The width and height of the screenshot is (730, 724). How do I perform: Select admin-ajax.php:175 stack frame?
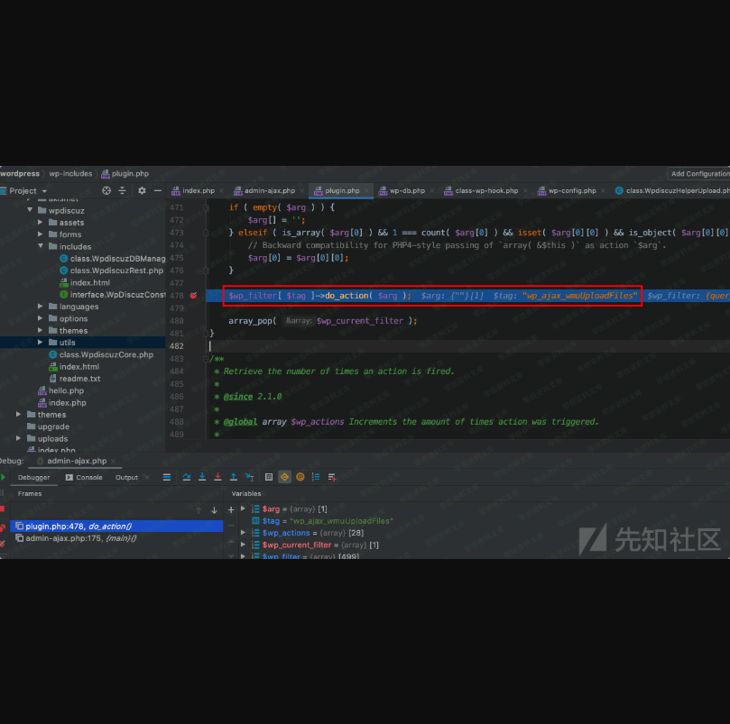pos(81,538)
